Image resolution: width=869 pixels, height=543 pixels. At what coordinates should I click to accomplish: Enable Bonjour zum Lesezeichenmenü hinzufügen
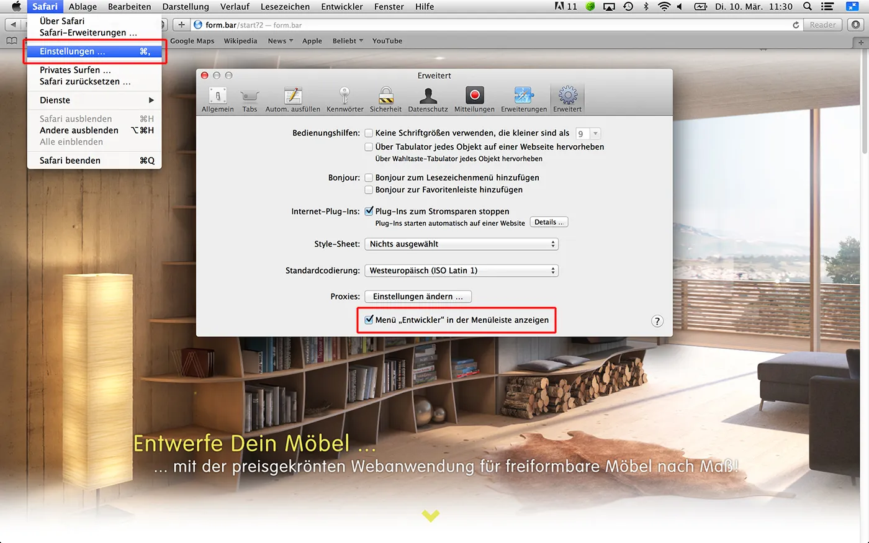369,177
